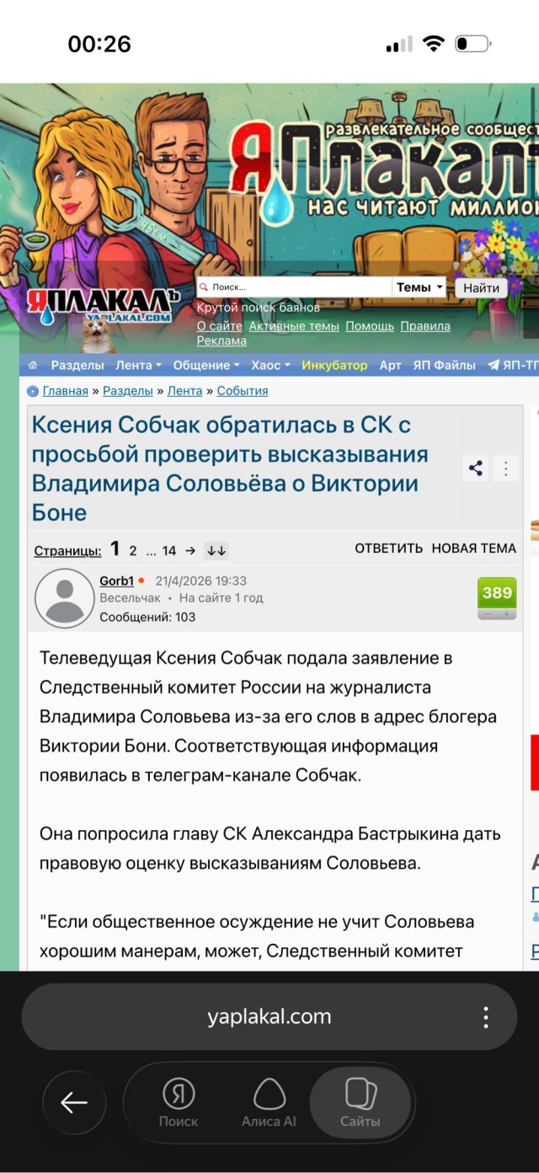Open the Активные темы link

pyautogui.click(x=294, y=326)
